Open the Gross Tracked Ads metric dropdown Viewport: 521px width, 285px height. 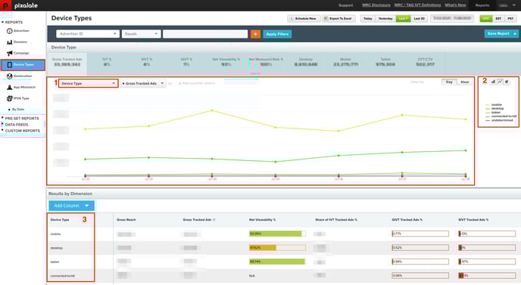[143, 83]
